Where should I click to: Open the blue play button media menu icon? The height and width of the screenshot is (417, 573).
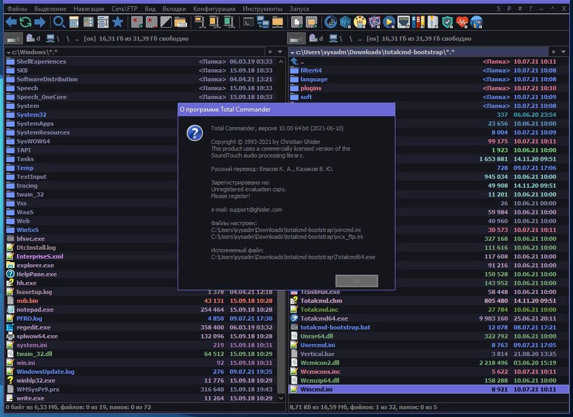click(389, 22)
